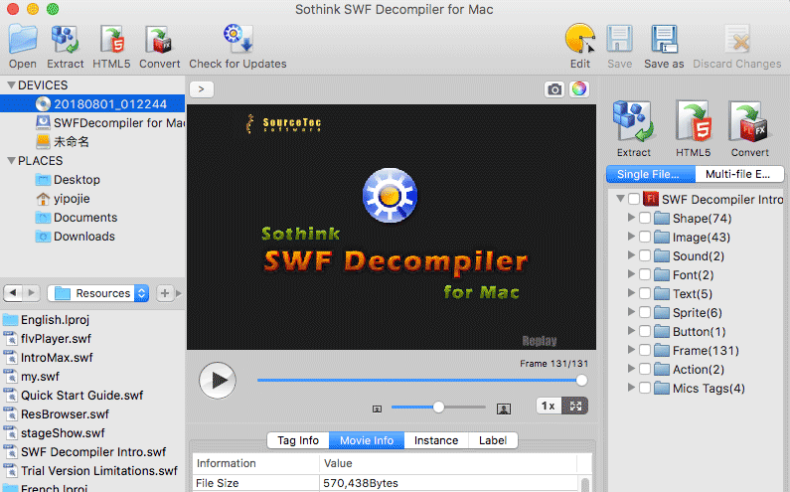Click the fit-to-window icon beside 1x
Viewport: 790px width, 492px height.
click(575, 406)
